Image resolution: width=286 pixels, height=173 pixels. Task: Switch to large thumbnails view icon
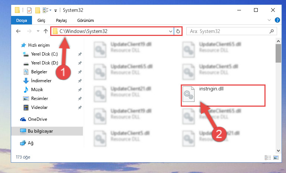pyautogui.click(x=276, y=157)
